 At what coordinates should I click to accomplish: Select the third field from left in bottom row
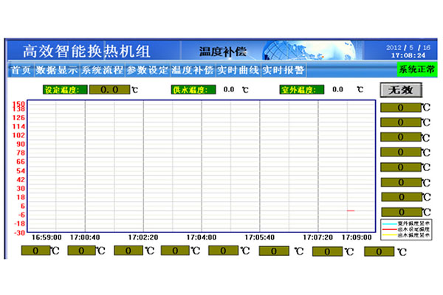(x=128, y=251)
